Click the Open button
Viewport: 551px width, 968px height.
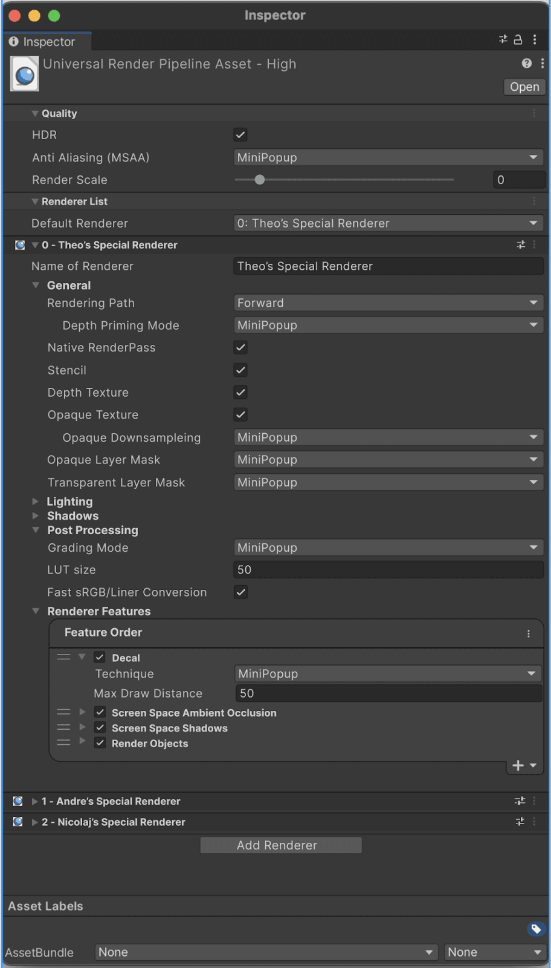click(524, 87)
